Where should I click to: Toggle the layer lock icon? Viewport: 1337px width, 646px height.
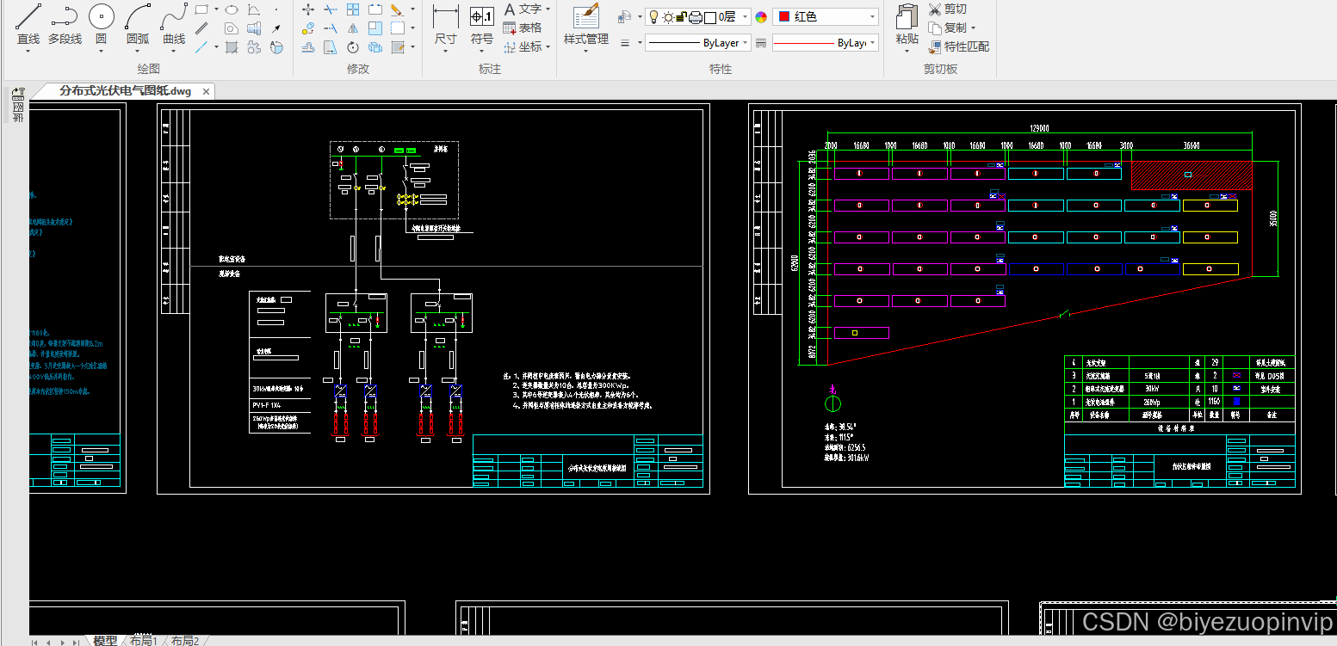pyautogui.click(x=680, y=16)
